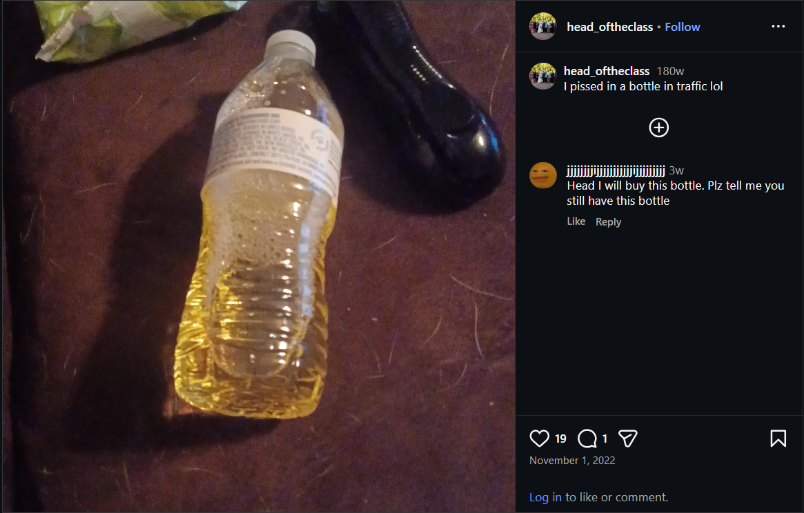
Task: Open the three-dots more options menu
Action: (x=778, y=26)
